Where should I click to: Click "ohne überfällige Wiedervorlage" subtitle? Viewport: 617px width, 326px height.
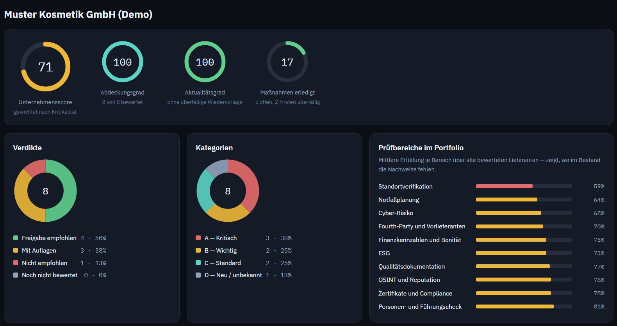[x=205, y=102]
